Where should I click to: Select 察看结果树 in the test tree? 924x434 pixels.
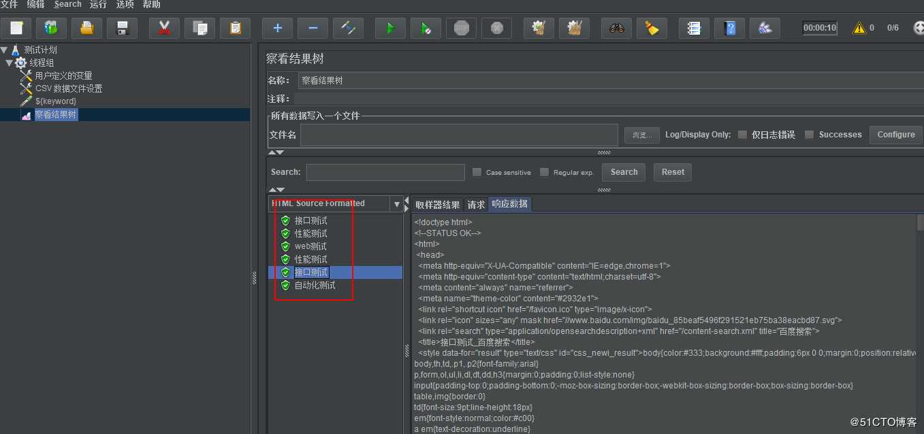(56, 114)
